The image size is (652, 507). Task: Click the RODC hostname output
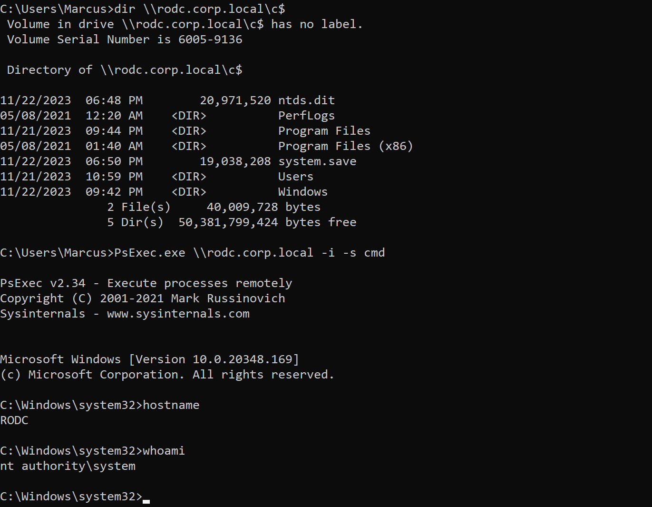click(14, 420)
